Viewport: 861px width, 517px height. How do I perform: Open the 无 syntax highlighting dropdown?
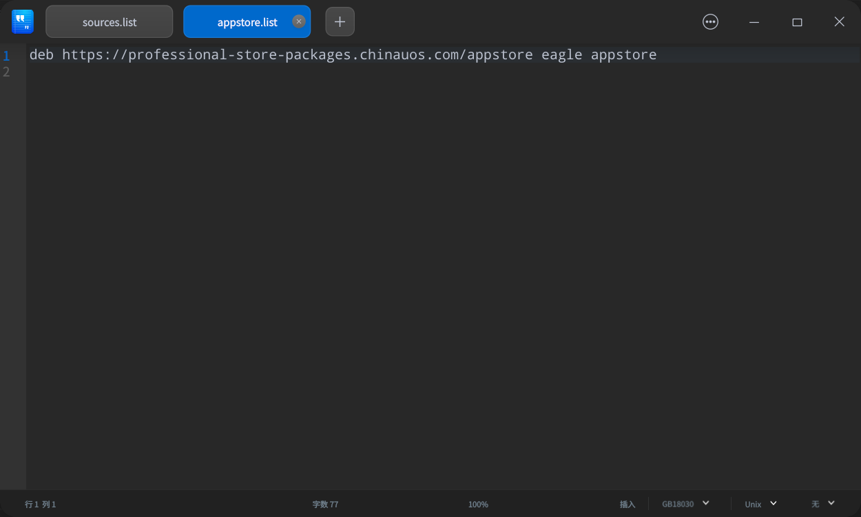821,504
